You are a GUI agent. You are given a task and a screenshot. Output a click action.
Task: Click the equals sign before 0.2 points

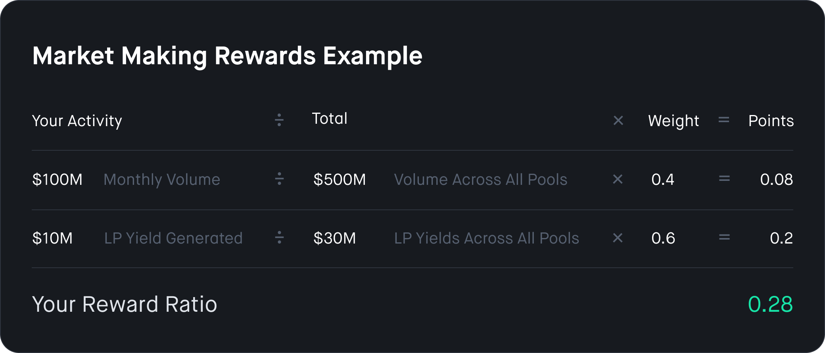tap(724, 238)
